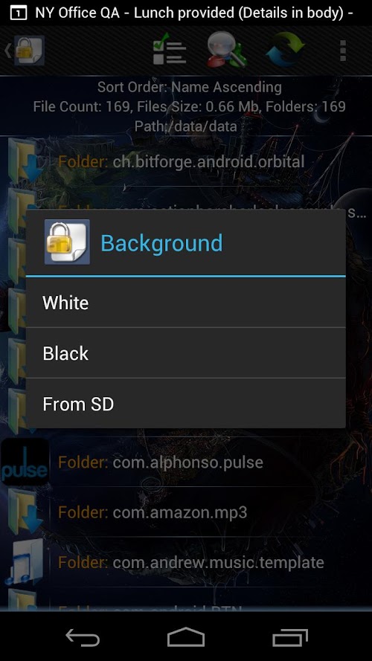Image resolution: width=372 pixels, height=661 pixels.
Task: Tap the padlock icon in Background dialog
Action: click(x=67, y=242)
